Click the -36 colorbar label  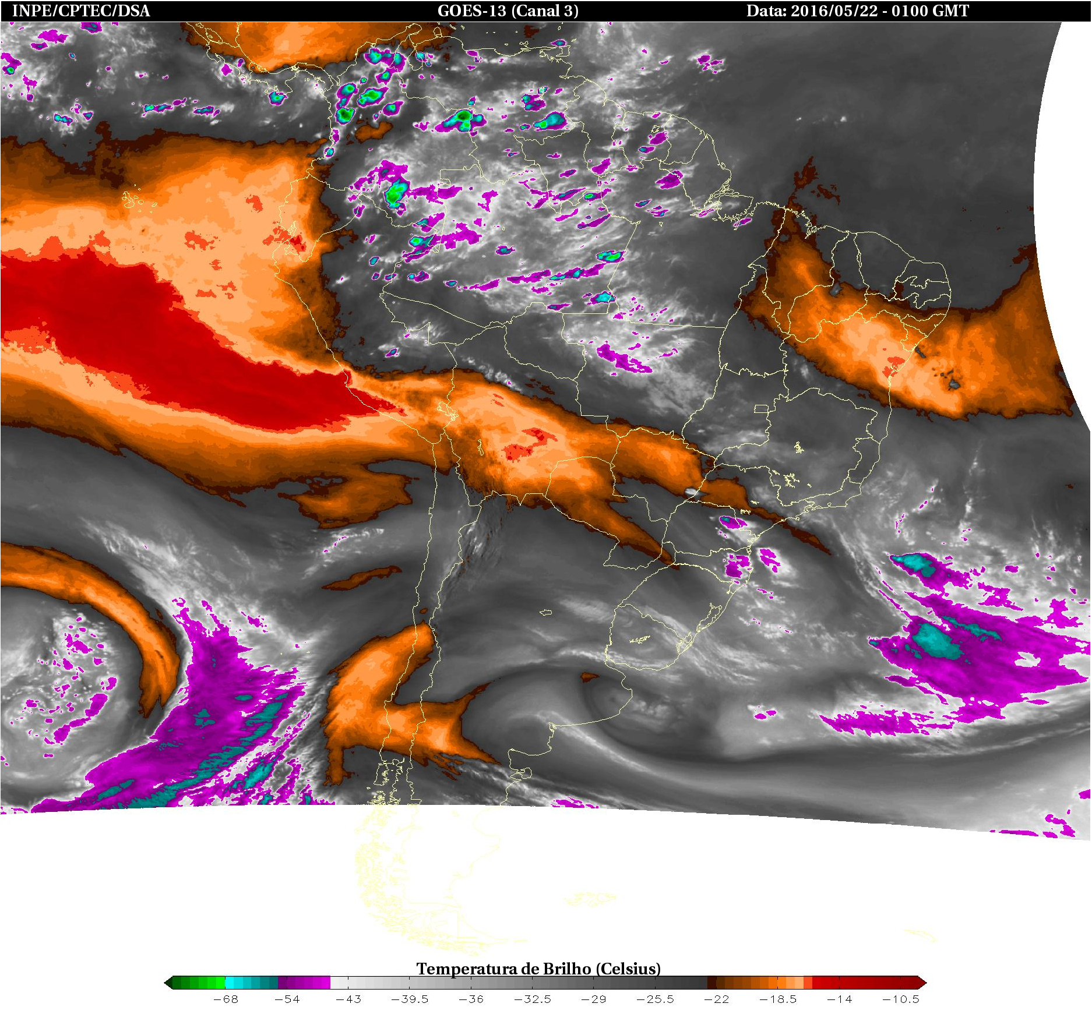click(471, 999)
